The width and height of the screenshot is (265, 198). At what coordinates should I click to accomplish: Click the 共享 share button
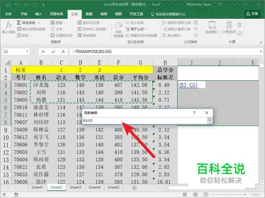[252, 13]
